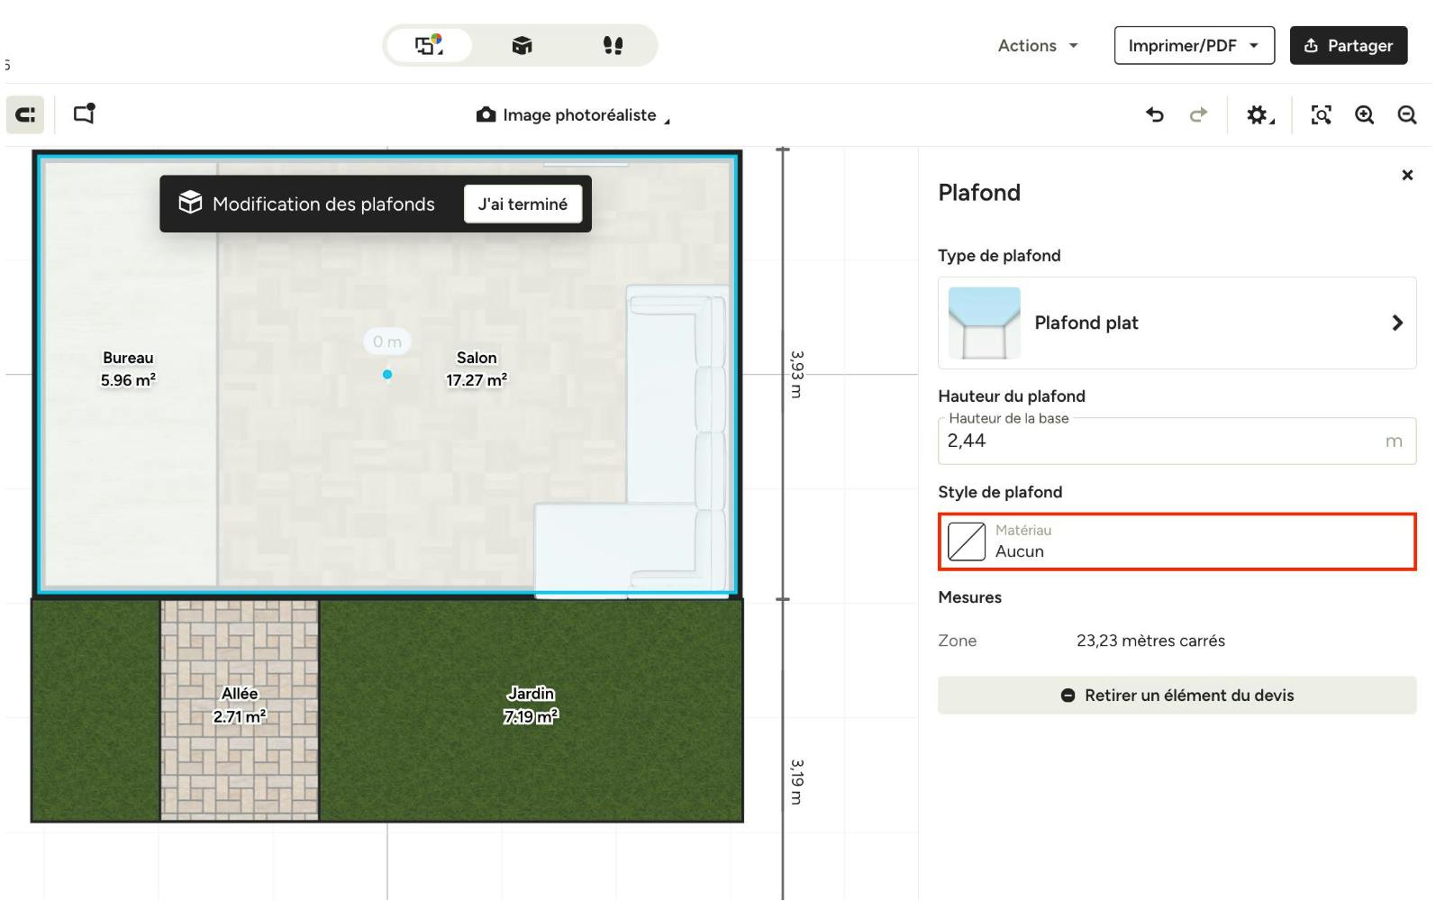The width and height of the screenshot is (1445, 901).
Task: Toggle the magnet snapping tool
Action: 25,114
